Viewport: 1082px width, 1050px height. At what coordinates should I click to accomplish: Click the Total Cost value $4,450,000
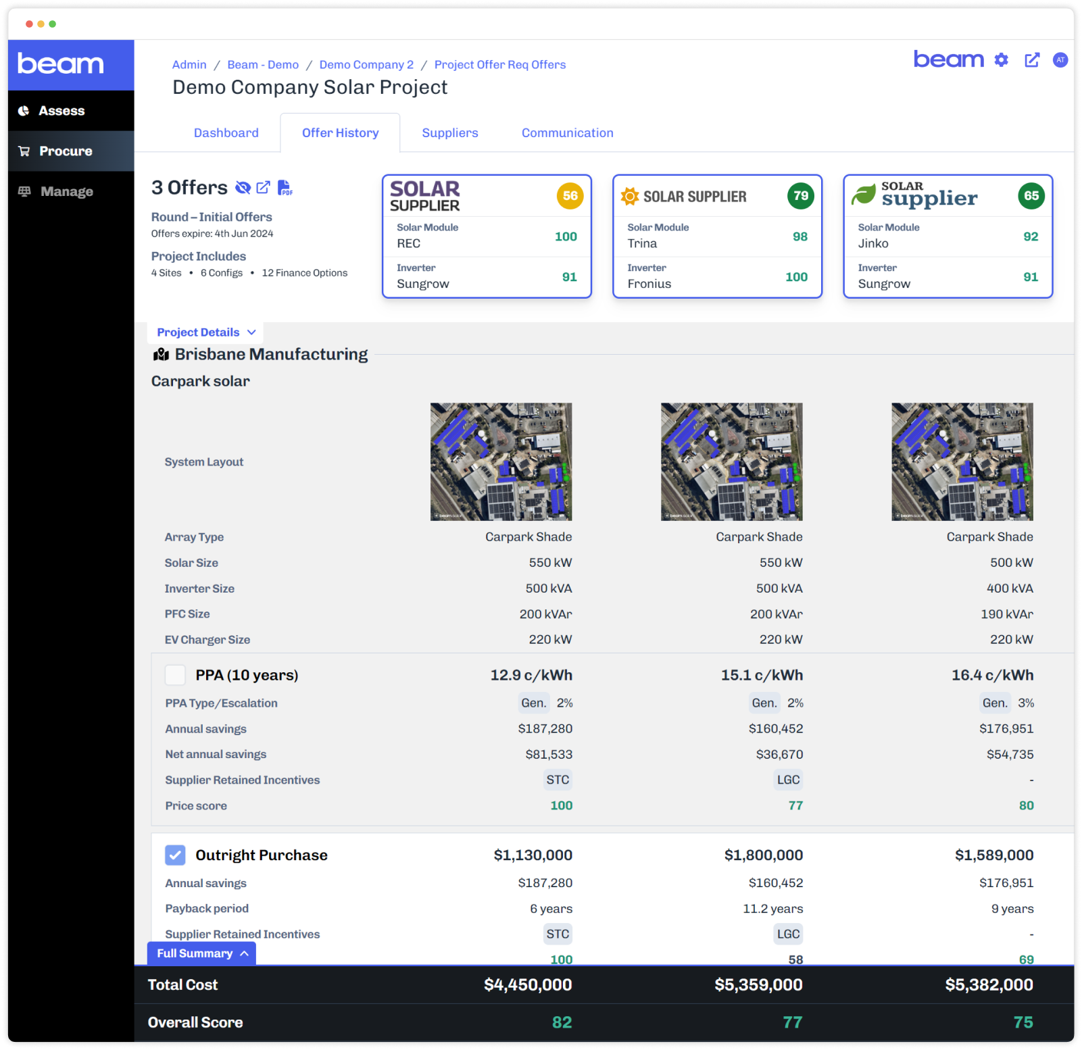[528, 985]
